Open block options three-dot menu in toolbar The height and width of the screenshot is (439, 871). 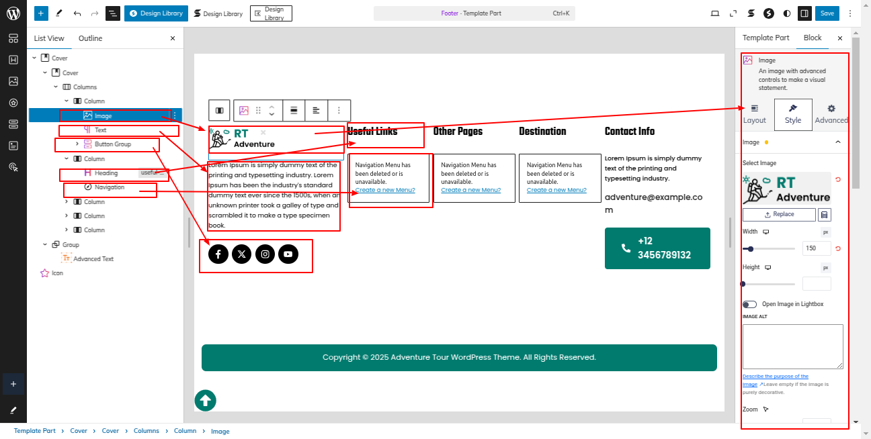(x=339, y=110)
